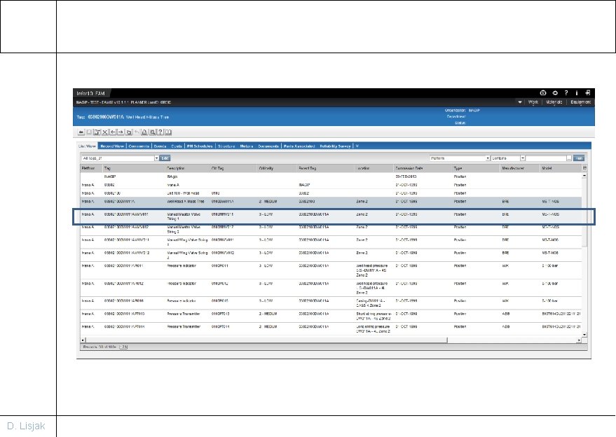Go to the previous record with the left arrow
The width and height of the screenshot is (616, 437).
[113, 132]
